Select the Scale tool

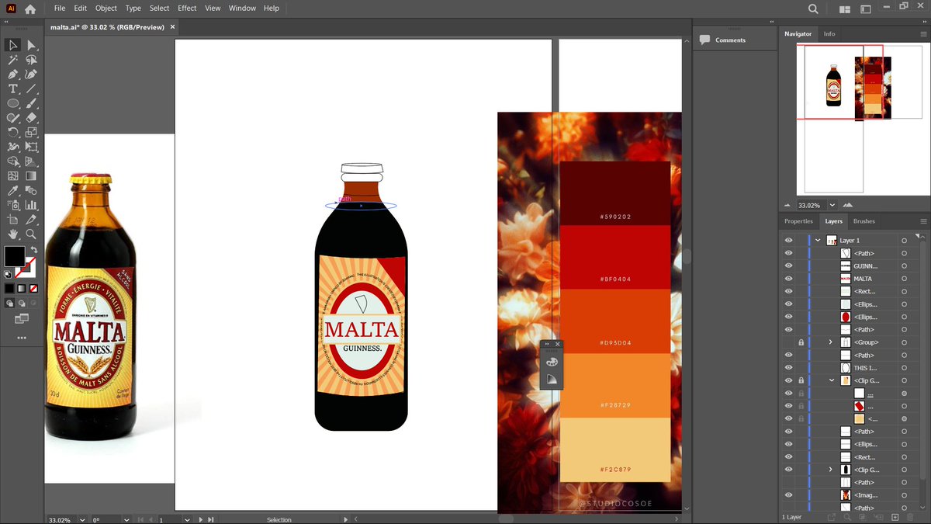tap(31, 133)
